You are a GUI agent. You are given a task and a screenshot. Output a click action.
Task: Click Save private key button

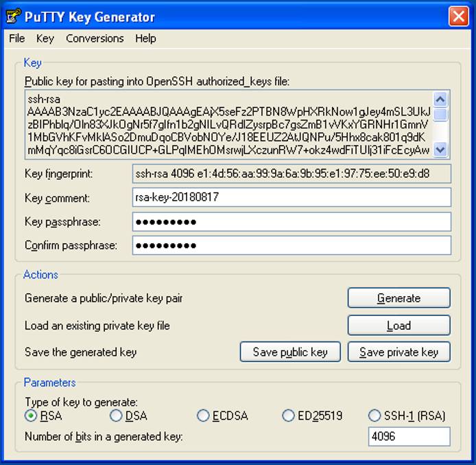(399, 352)
